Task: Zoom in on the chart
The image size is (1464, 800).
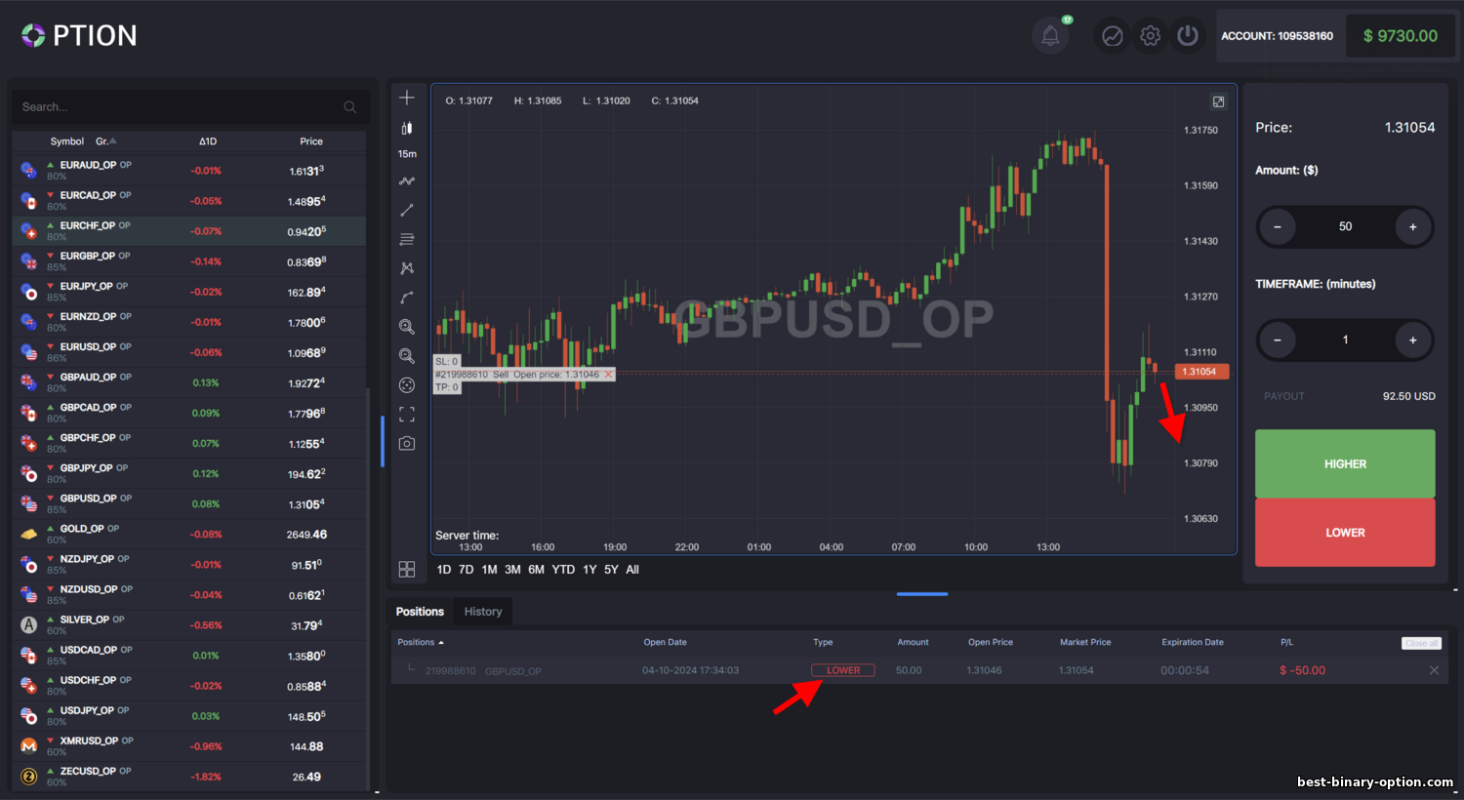Action: click(407, 327)
